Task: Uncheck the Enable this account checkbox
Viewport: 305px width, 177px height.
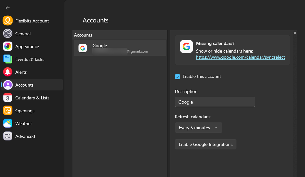Action: (x=177, y=77)
